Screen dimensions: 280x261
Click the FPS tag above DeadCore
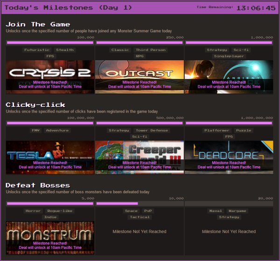pyautogui.click(x=229, y=137)
